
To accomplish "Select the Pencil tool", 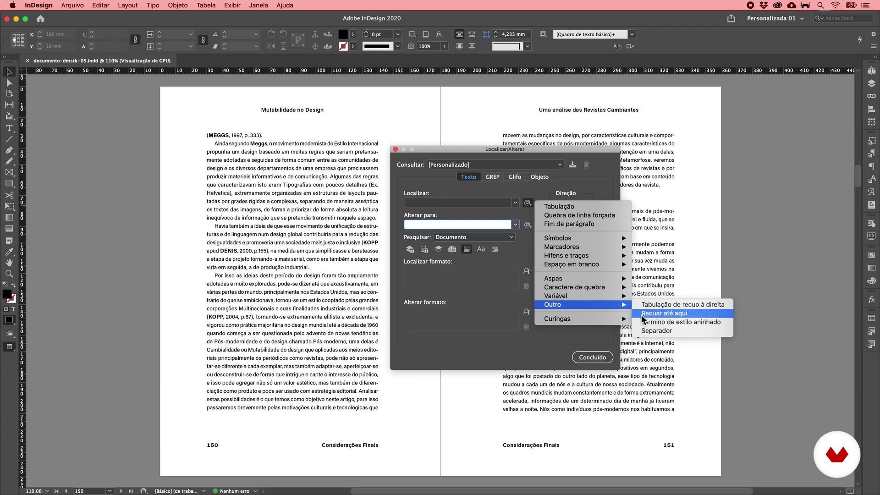I will pos(9,161).
